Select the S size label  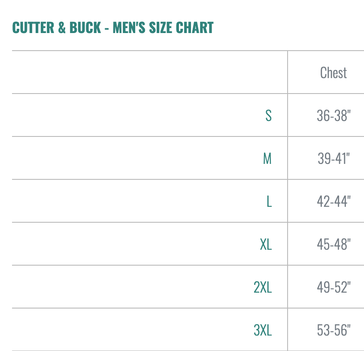(268, 115)
